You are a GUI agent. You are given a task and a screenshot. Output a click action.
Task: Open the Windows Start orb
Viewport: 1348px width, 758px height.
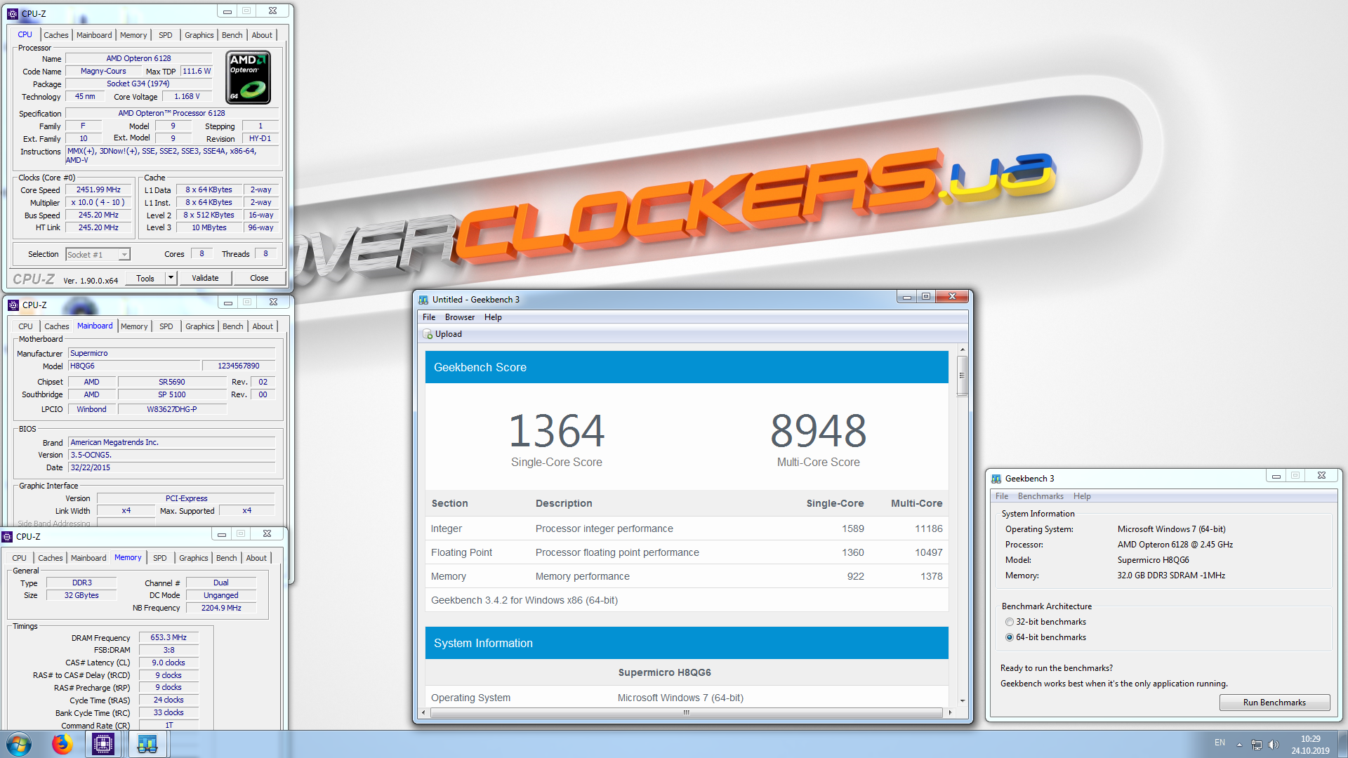coord(19,744)
